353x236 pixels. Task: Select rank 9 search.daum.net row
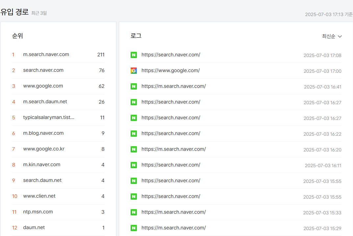tap(58, 180)
